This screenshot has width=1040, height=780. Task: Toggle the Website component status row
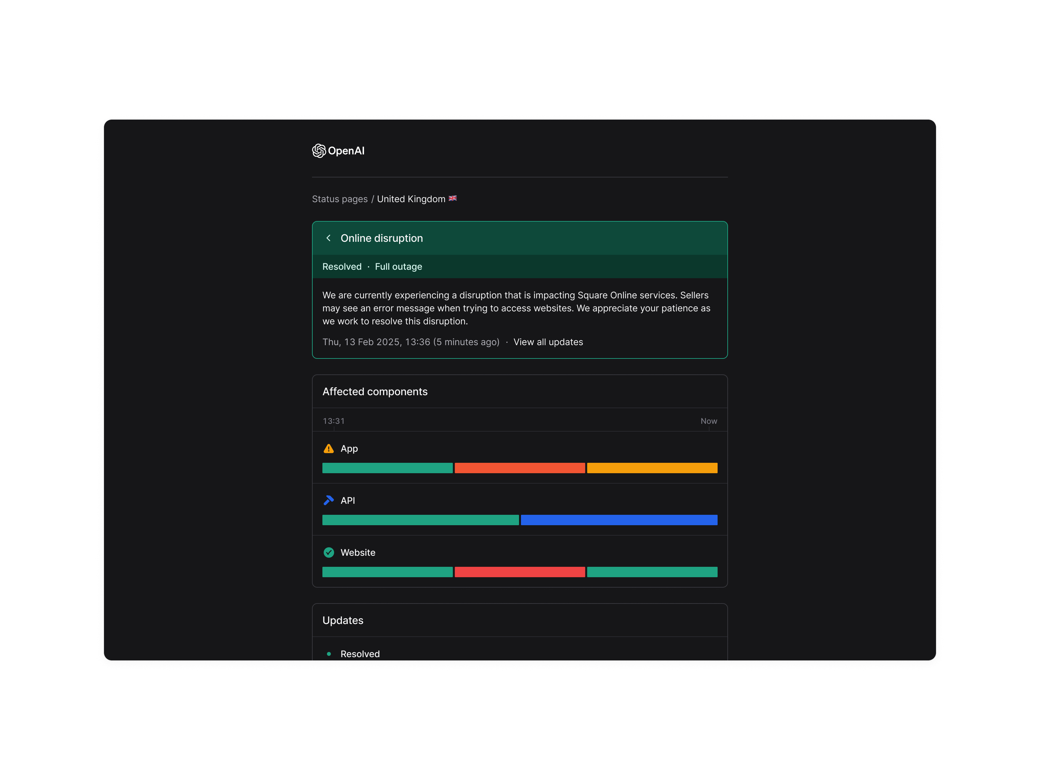(358, 552)
